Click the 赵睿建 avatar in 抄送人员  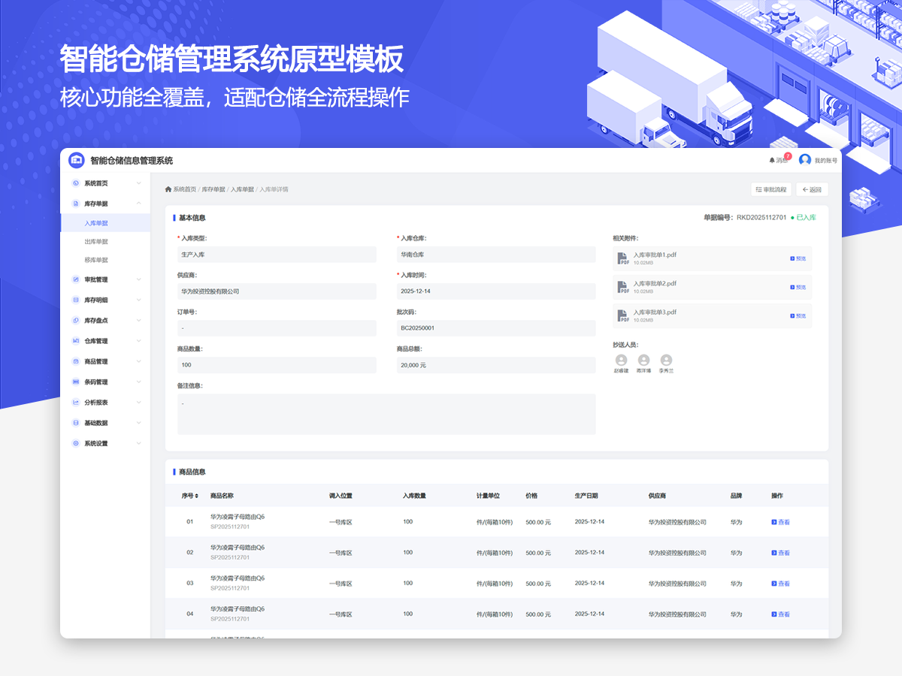pos(621,361)
